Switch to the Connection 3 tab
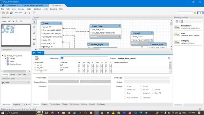This screenshot has width=204, height=115. (x=13, y=5)
